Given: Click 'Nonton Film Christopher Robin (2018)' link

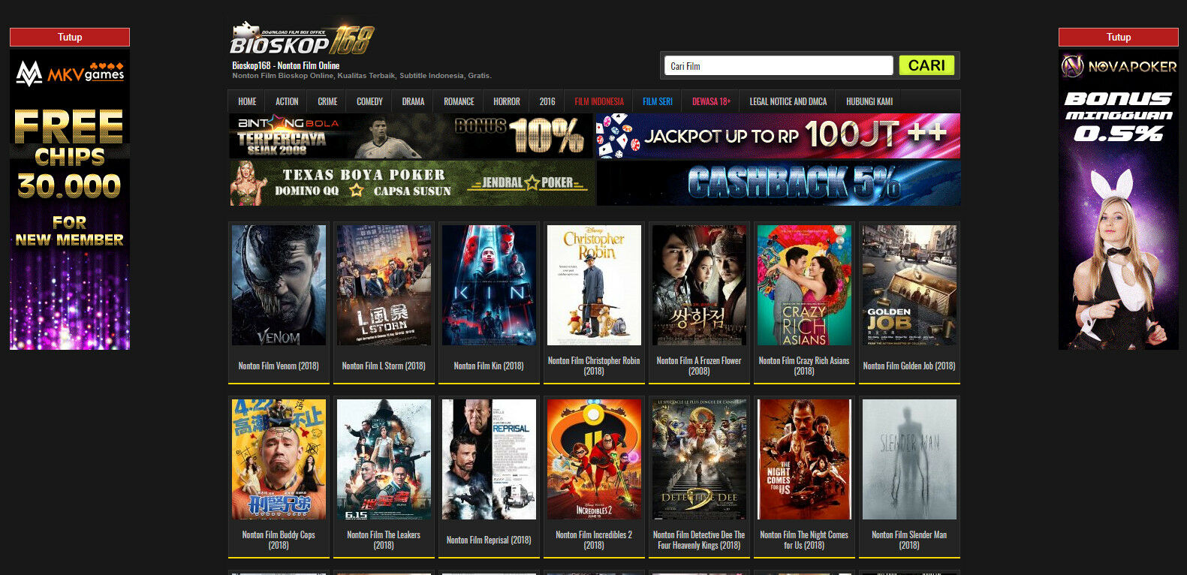Looking at the screenshot, I should (x=594, y=366).
